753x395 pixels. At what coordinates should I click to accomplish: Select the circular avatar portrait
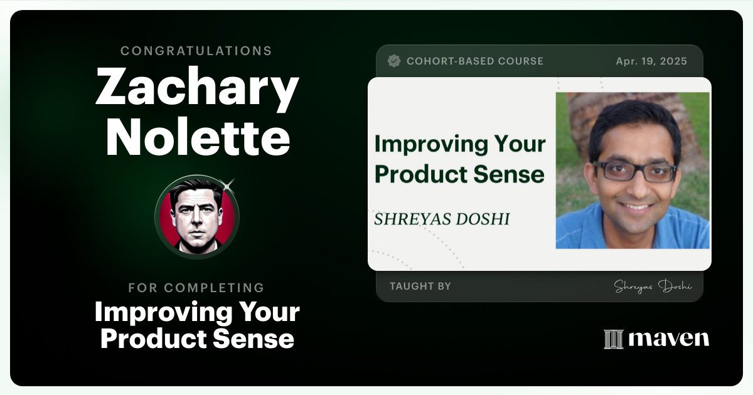197,217
